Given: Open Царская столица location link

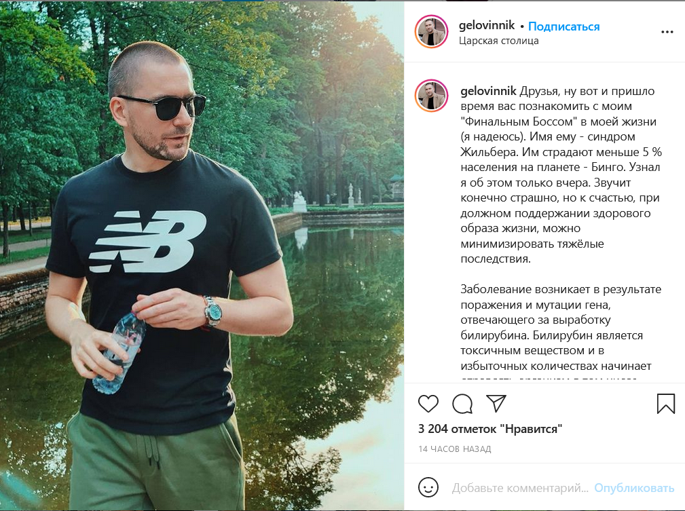Looking at the screenshot, I should (x=498, y=41).
